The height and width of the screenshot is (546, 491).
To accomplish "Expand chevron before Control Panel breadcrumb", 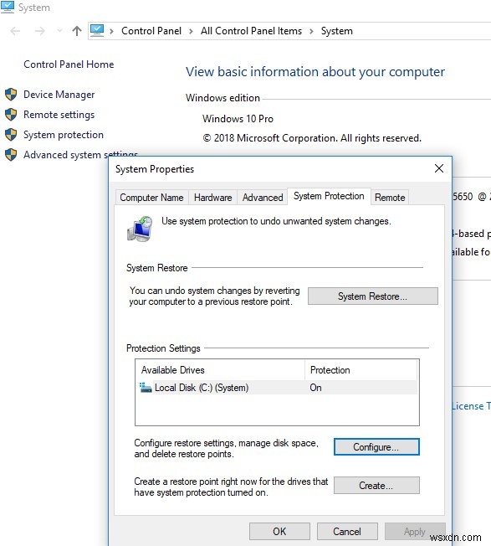I will point(111,31).
